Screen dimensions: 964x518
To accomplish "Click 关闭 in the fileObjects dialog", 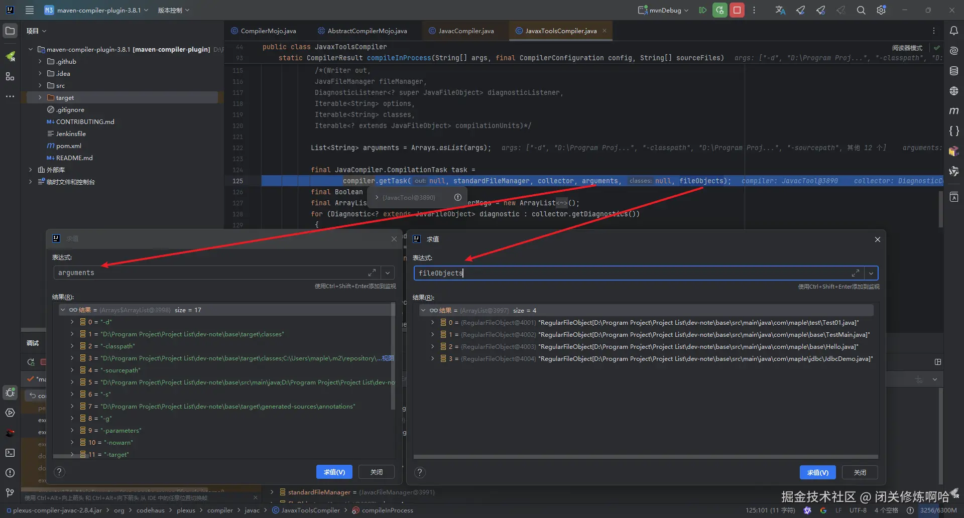I will click(x=860, y=472).
